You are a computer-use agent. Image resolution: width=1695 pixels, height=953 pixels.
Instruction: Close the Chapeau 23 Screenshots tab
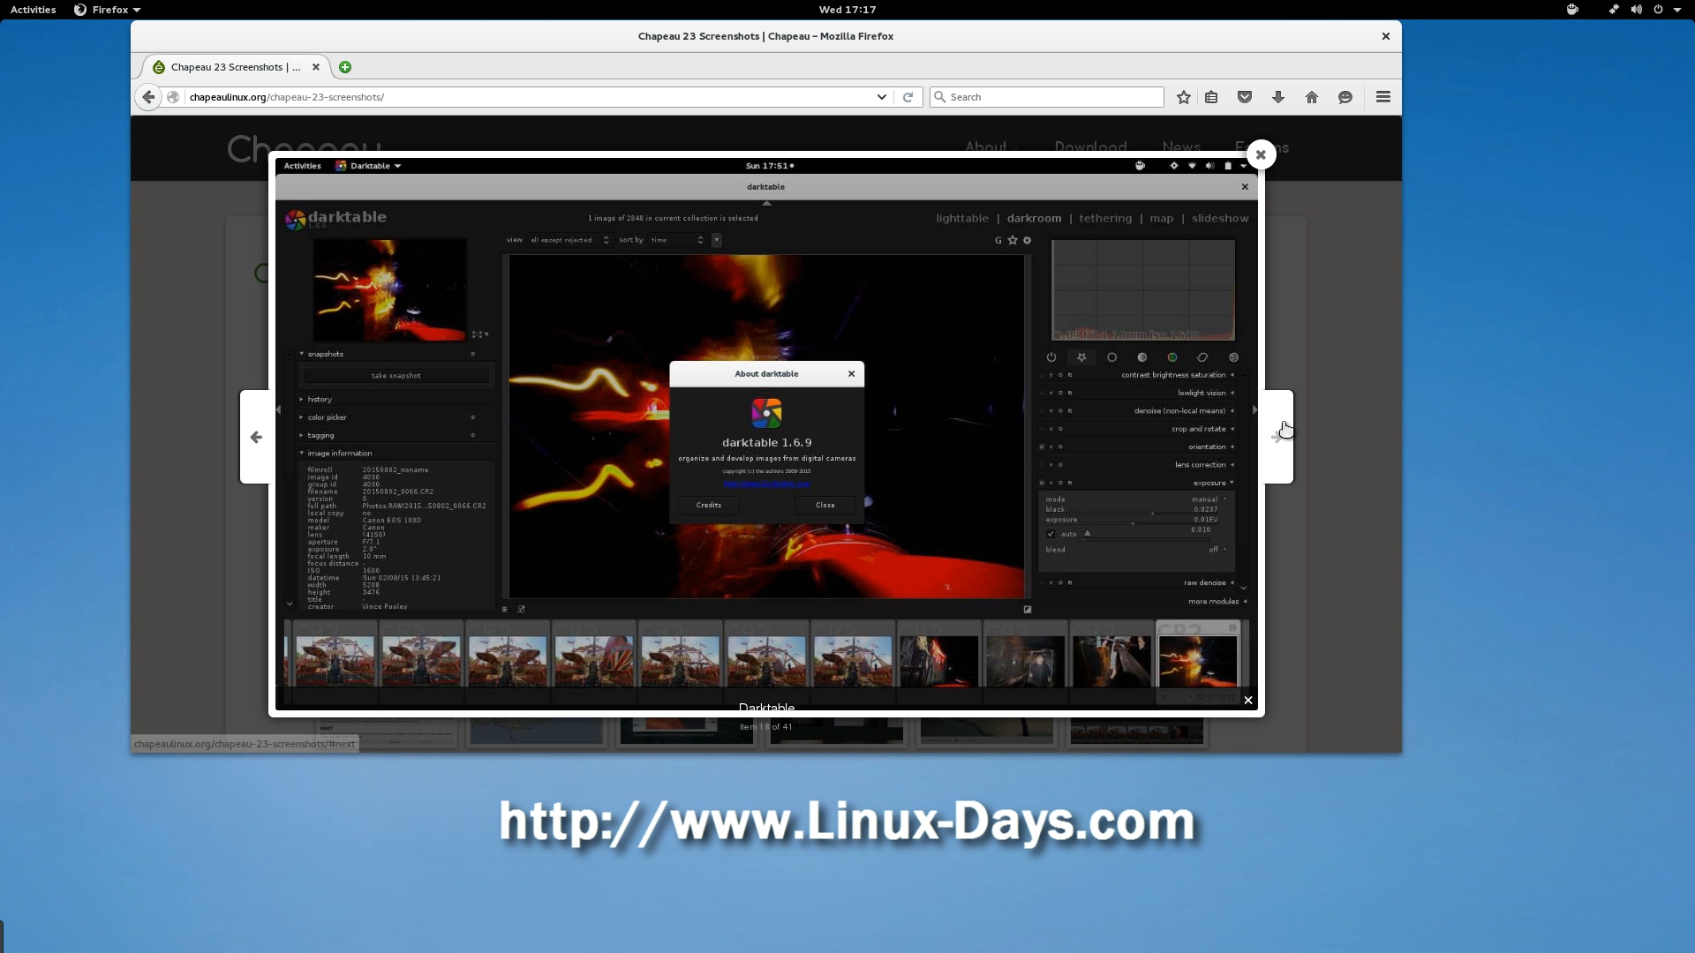pyautogui.click(x=316, y=67)
